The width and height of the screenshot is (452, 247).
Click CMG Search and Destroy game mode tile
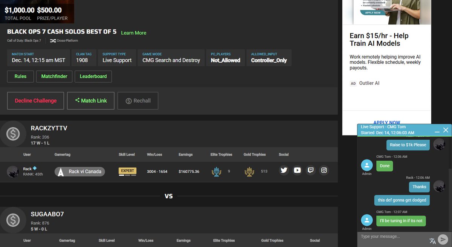(171, 57)
